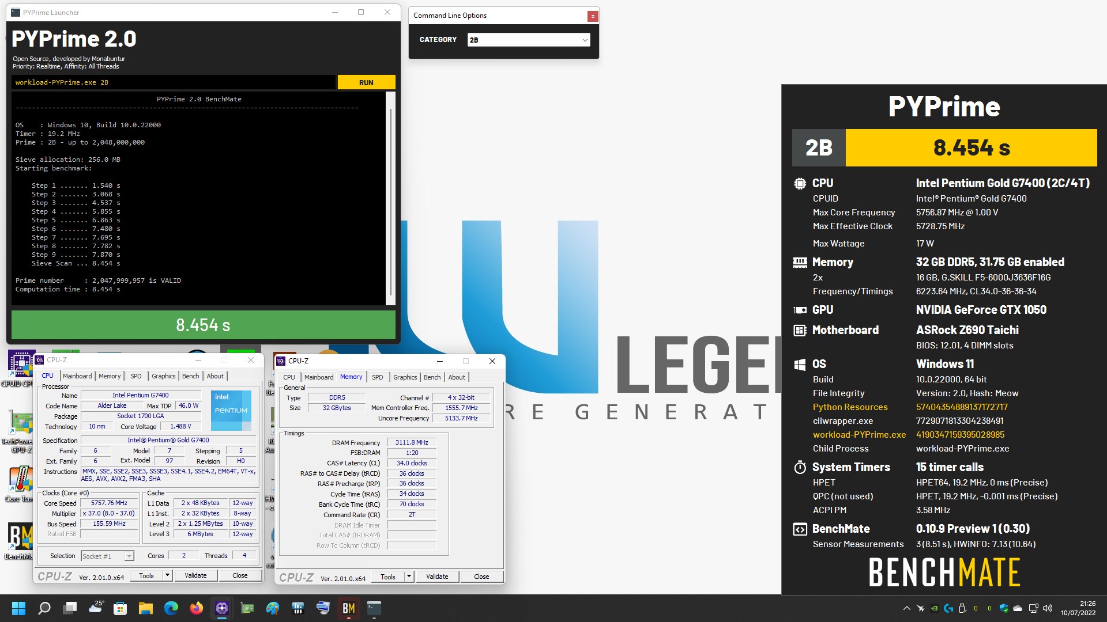Open Windows Security shield tray icon

[x=1004, y=608]
